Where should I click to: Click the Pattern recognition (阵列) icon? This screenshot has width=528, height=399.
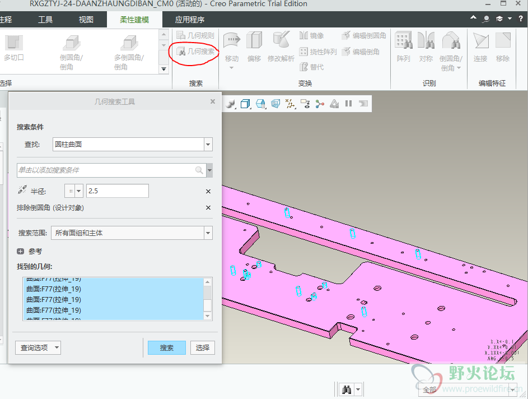403,40
